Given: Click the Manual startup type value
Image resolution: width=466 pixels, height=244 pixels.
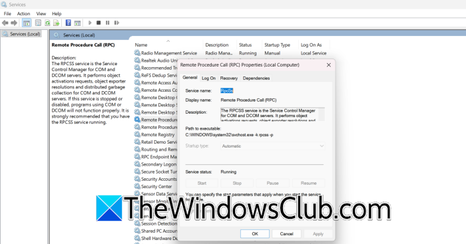Looking at the screenshot, I should 272,53.
